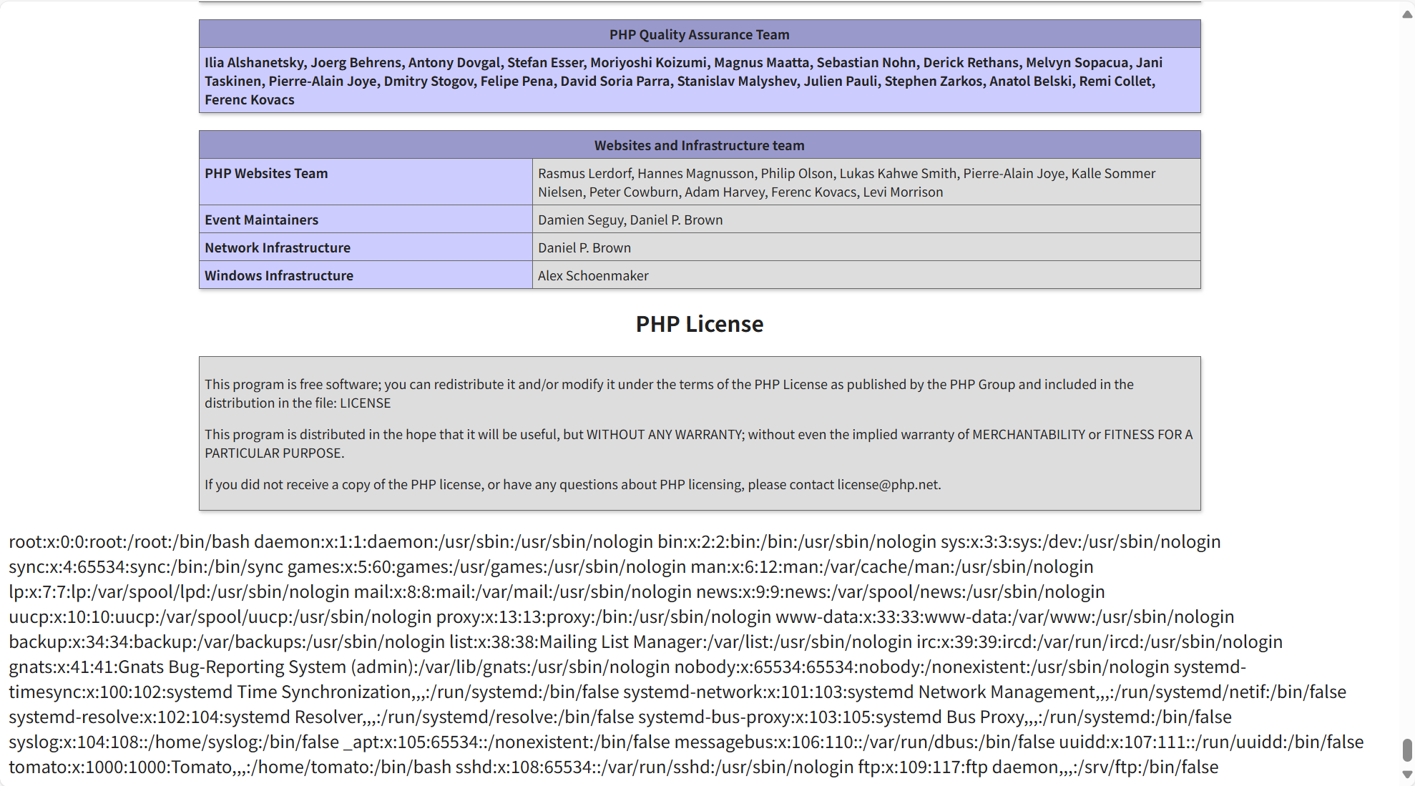
Task: Click the www-data:x:33:33 passwd entry
Action: pos(1004,616)
